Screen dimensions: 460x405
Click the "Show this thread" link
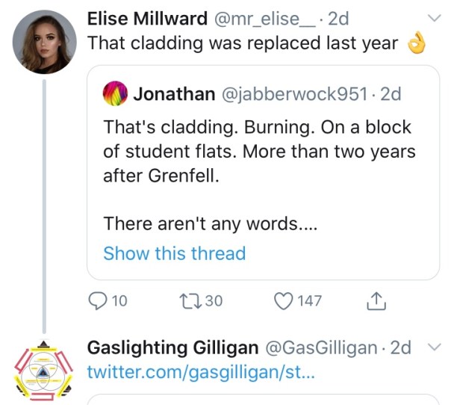click(174, 253)
